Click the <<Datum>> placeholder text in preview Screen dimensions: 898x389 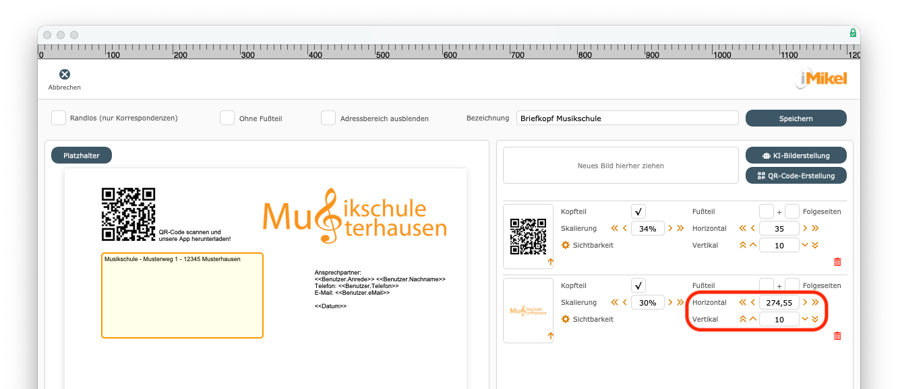click(330, 306)
